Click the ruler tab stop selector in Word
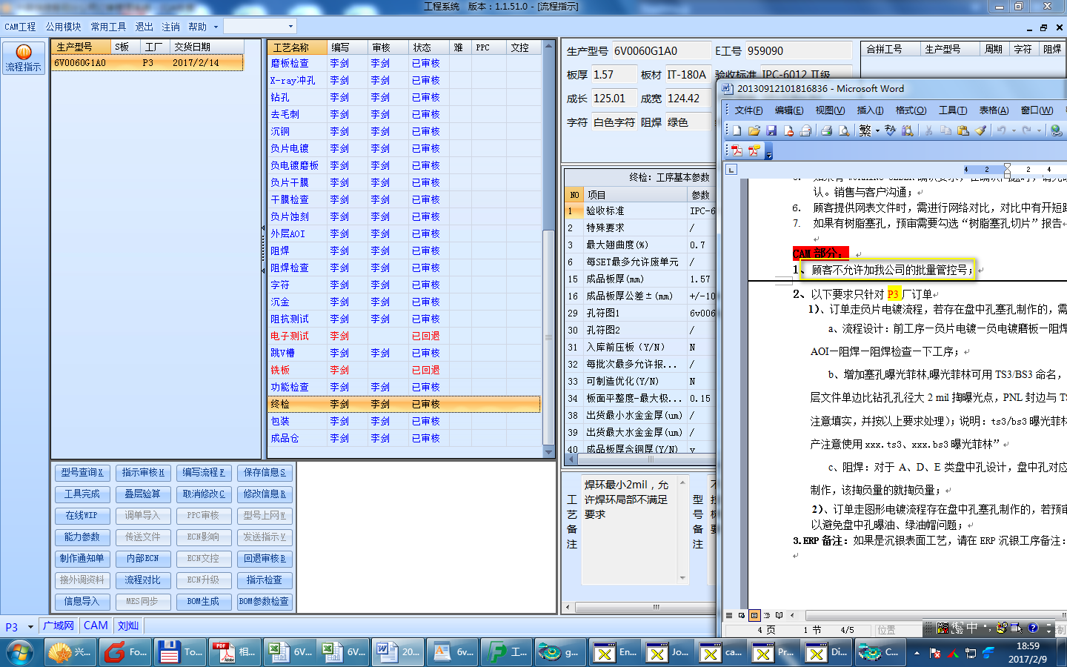Image resolution: width=1067 pixels, height=667 pixels. tap(731, 170)
